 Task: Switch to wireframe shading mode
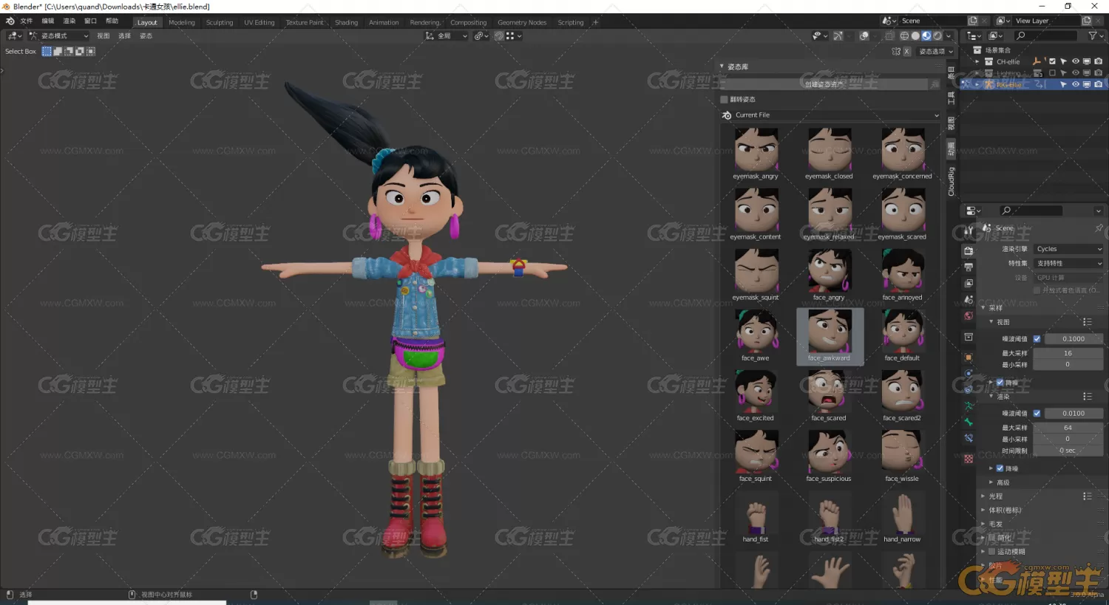pyautogui.click(x=904, y=35)
